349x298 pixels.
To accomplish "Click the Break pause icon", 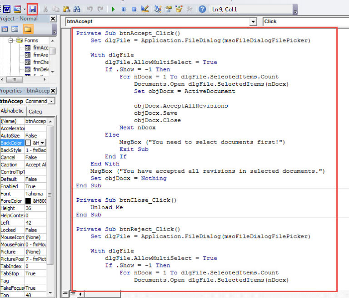I will (124, 10).
